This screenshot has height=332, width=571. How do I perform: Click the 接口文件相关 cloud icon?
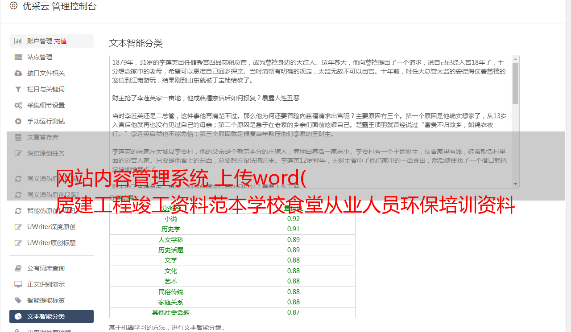[x=18, y=73]
